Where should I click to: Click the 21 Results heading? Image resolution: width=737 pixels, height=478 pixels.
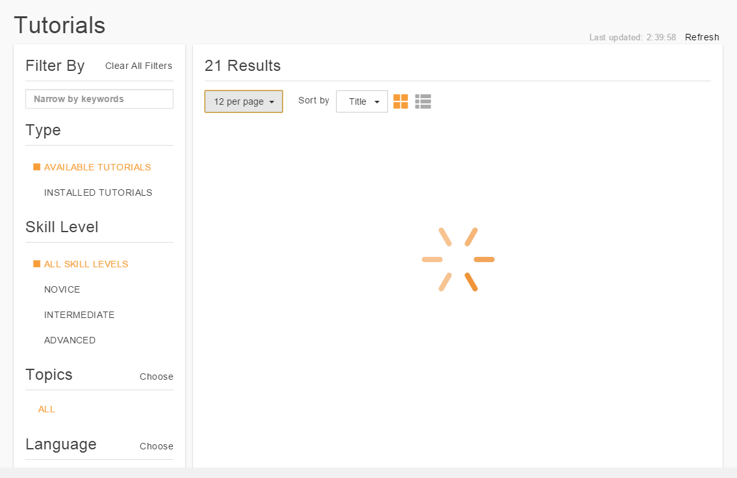click(242, 66)
